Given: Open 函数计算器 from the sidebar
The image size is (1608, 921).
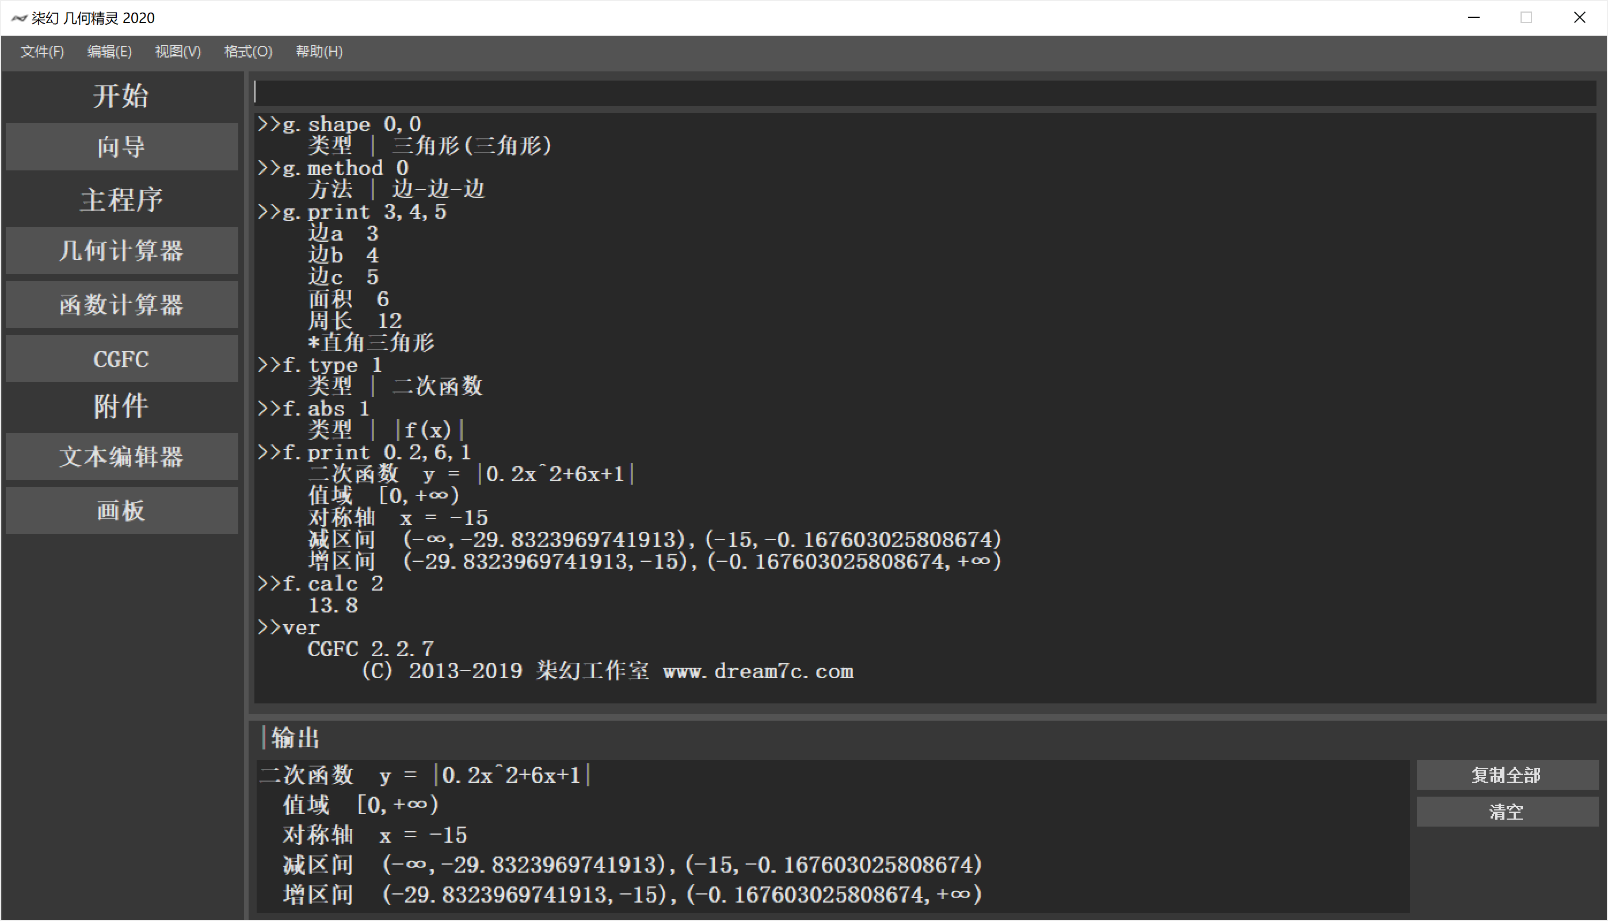Looking at the screenshot, I should pyautogui.click(x=121, y=305).
